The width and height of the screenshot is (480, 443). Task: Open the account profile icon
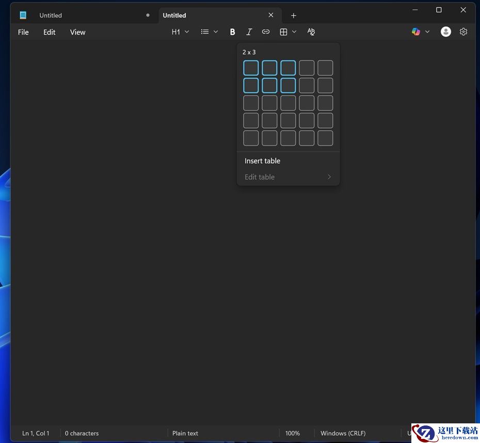coord(446,32)
